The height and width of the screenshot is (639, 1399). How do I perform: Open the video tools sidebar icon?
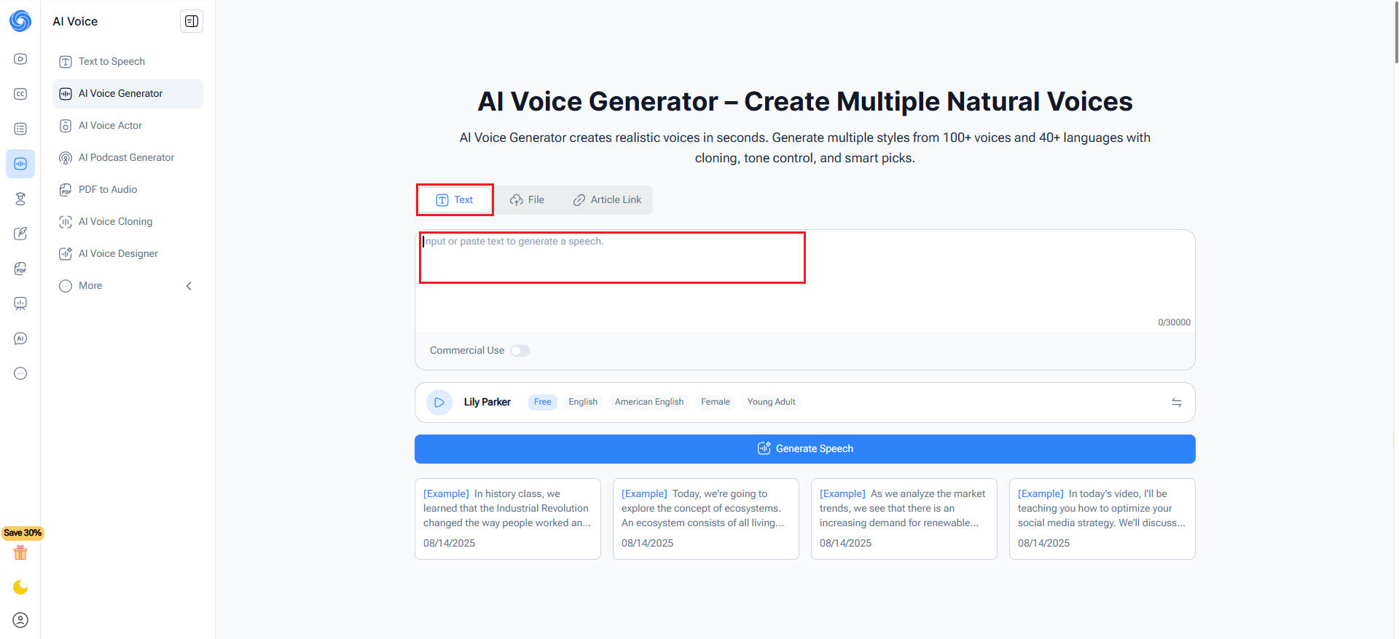tap(20, 59)
